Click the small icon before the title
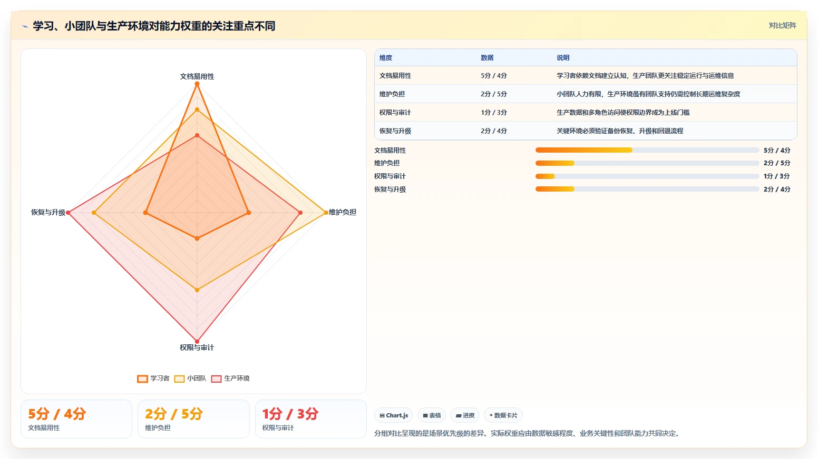Screen dimensions: 818x459 (25, 26)
